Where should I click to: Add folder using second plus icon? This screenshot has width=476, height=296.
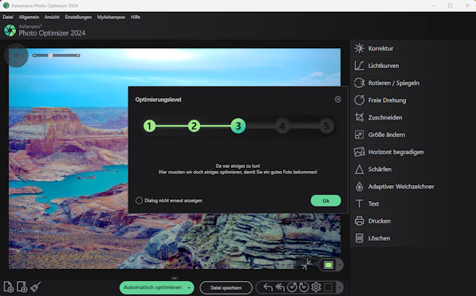pos(22,287)
